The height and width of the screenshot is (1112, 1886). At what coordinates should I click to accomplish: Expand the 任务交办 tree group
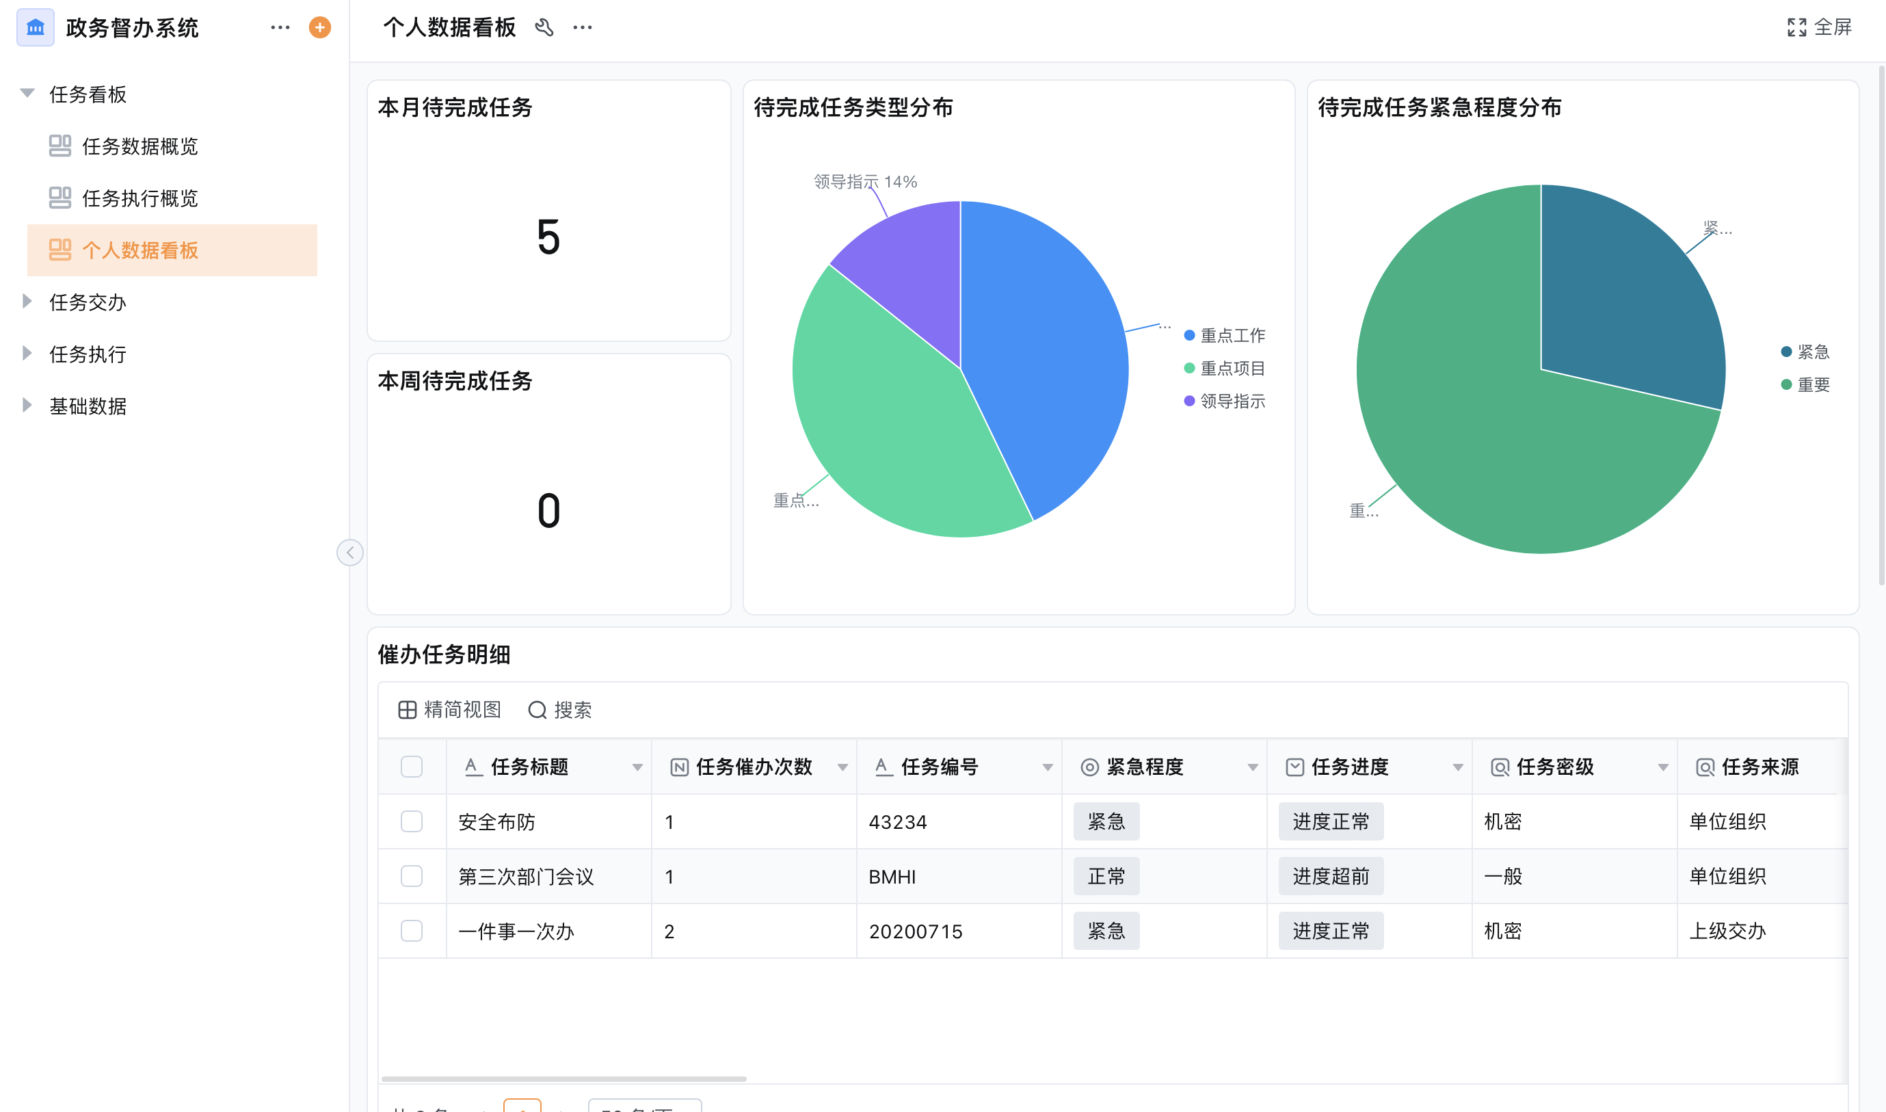click(28, 301)
